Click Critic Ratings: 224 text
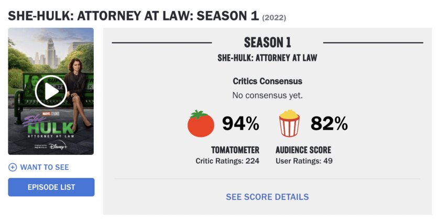The height and width of the screenshot is (223, 440). click(227, 161)
